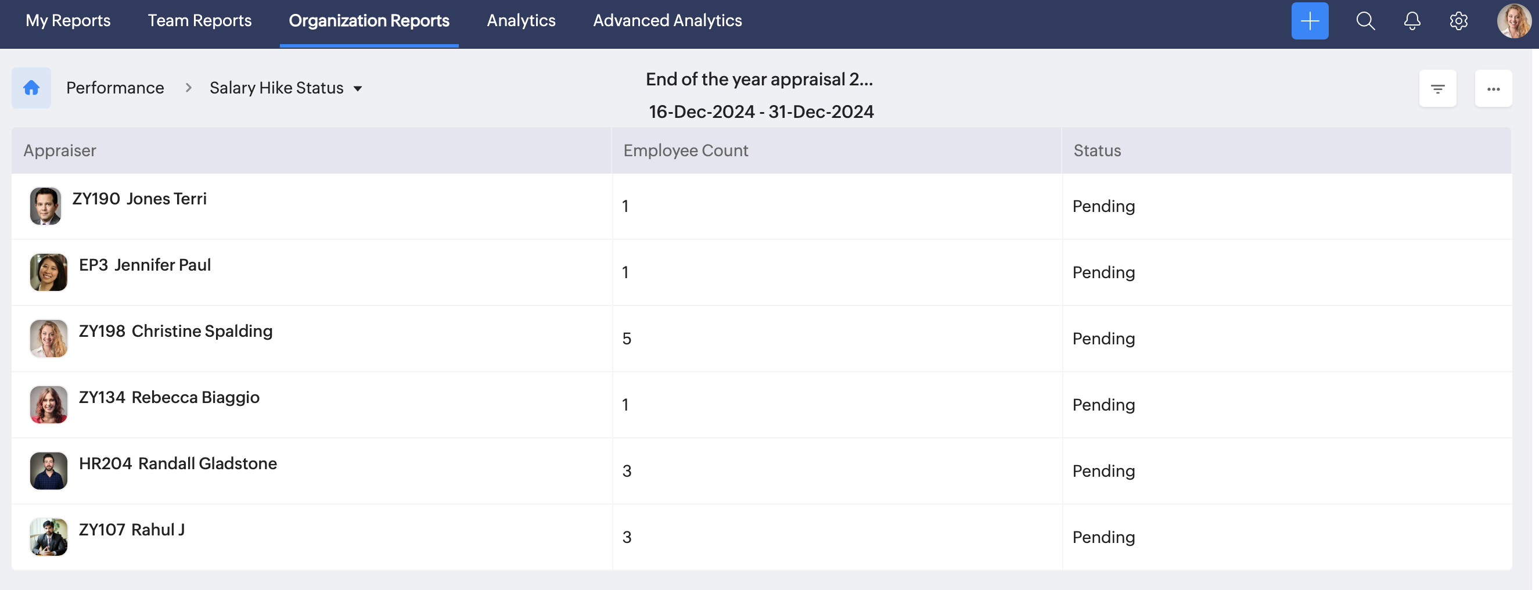Open the search magnifier icon

1365,21
